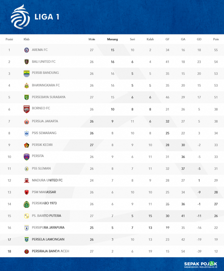This screenshot has width=224, height=271.
Task: Open the Madura United FC team name
Action: pyautogui.click(x=47, y=180)
